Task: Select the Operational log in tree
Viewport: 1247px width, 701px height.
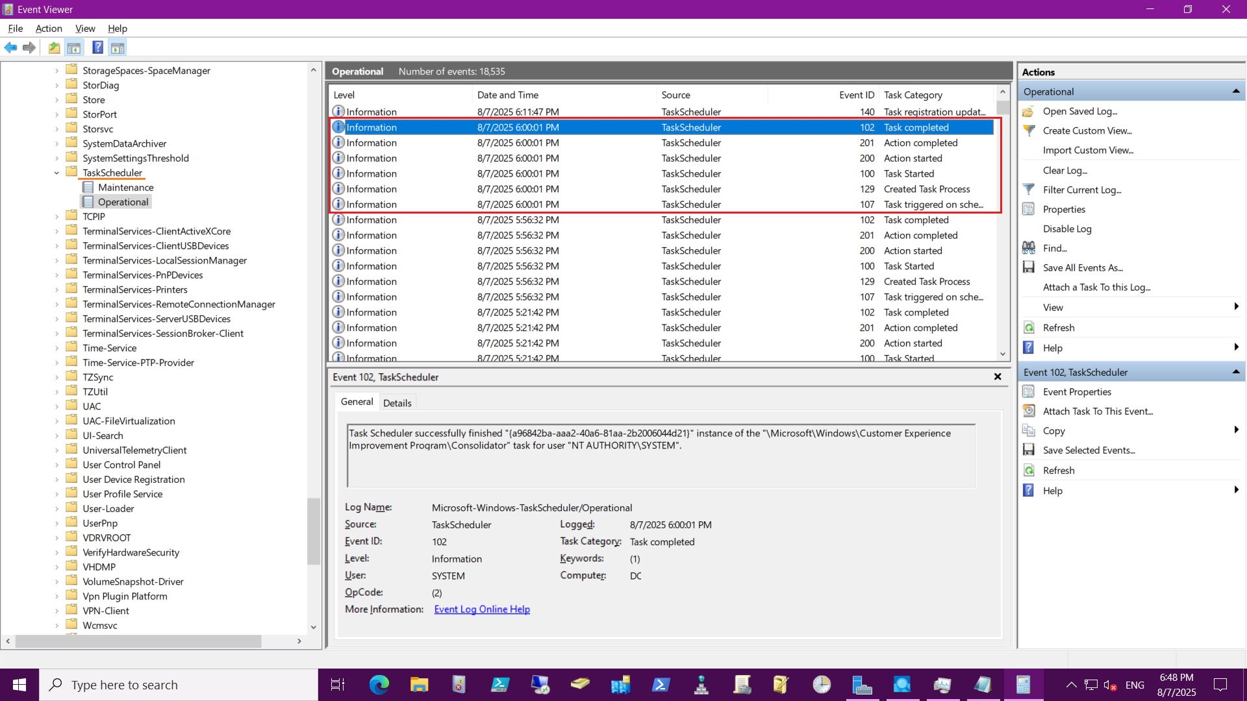Action: (x=123, y=202)
